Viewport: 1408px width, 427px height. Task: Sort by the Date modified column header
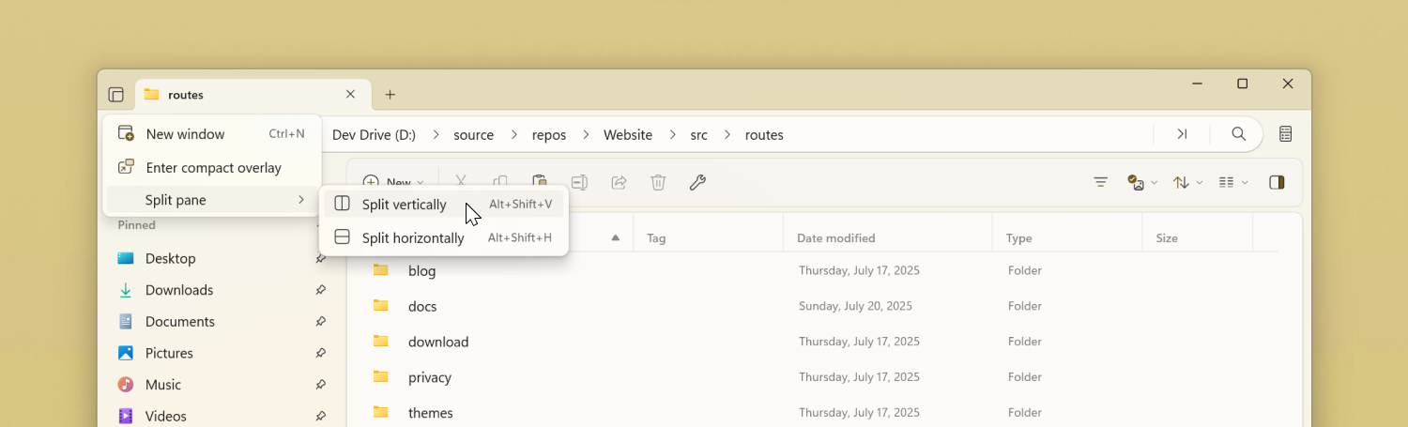click(835, 238)
